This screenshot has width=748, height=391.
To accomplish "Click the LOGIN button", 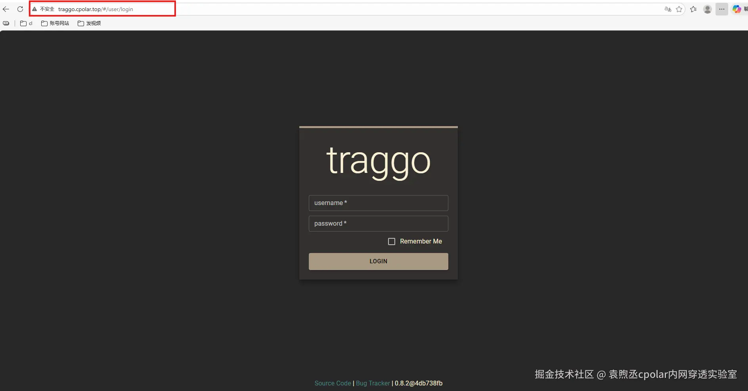I will (x=379, y=261).
